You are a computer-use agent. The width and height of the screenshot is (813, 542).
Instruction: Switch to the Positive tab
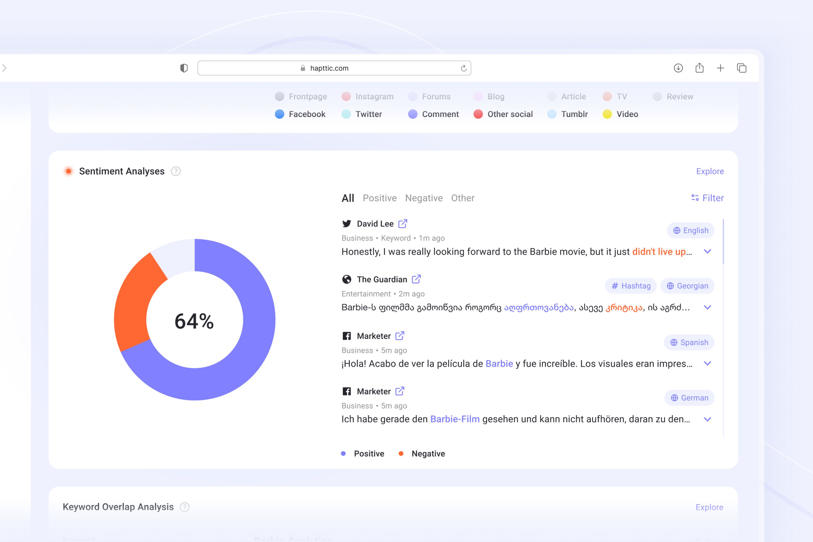click(x=380, y=198)
